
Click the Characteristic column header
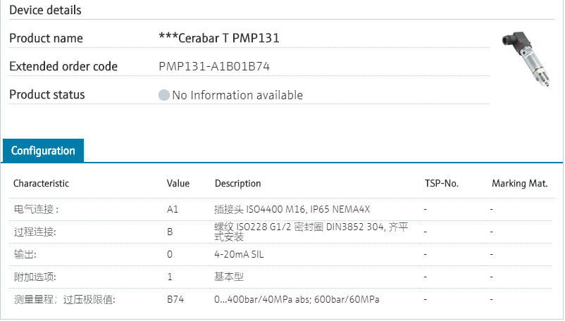click(41, 184)
